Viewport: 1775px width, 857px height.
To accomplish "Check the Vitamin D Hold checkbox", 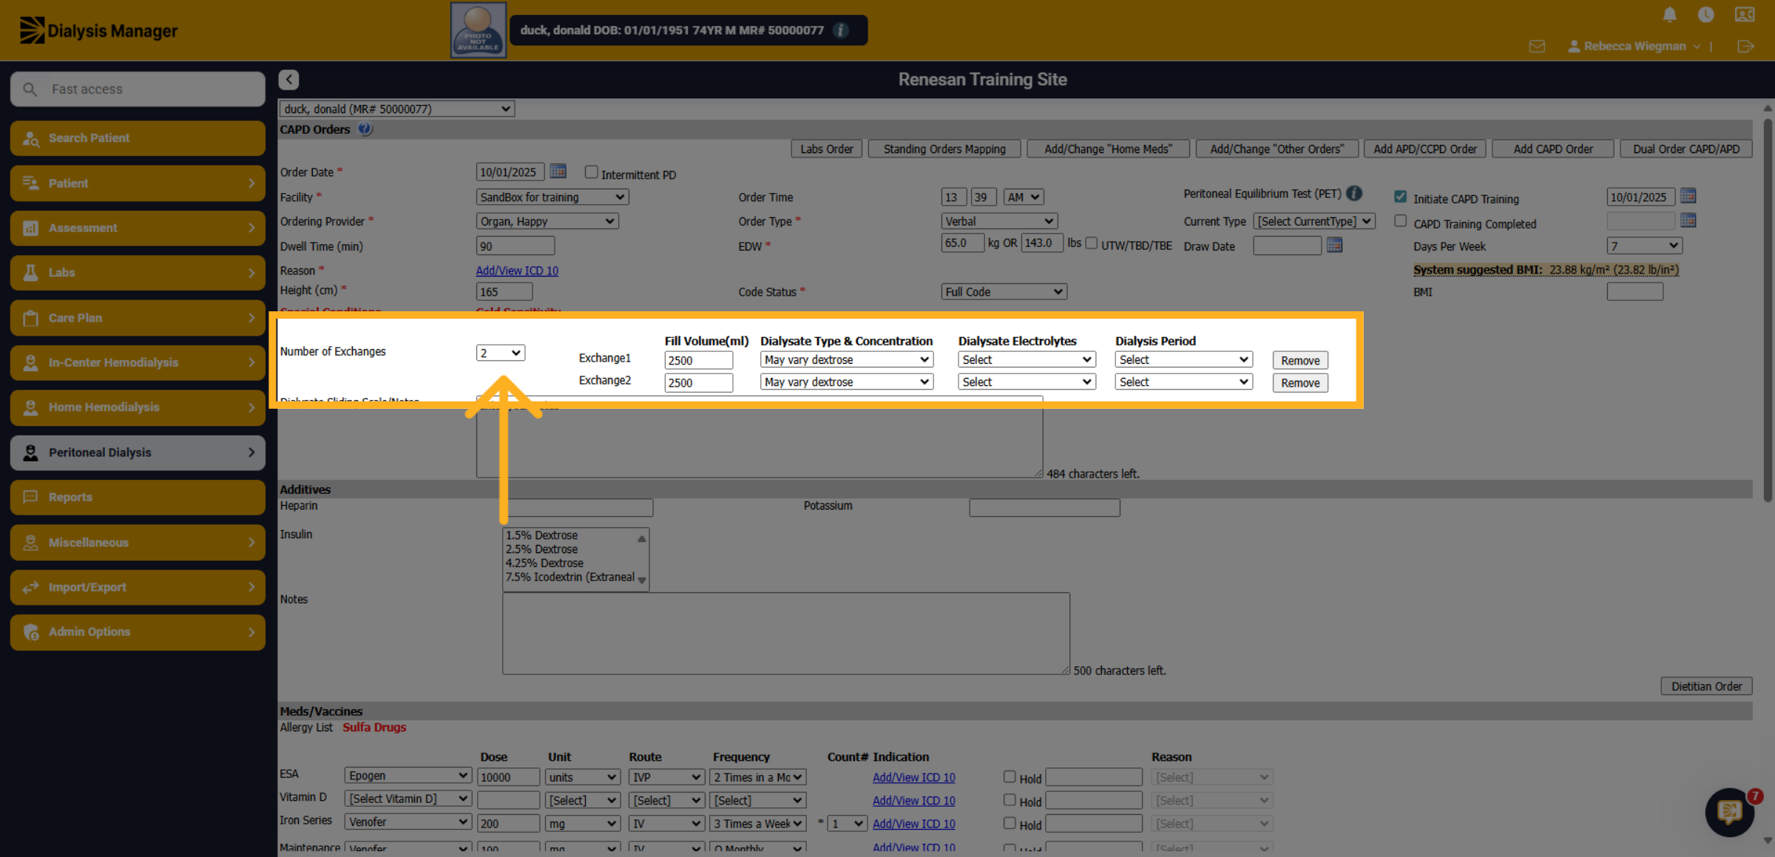I will tap(1010, 799).
